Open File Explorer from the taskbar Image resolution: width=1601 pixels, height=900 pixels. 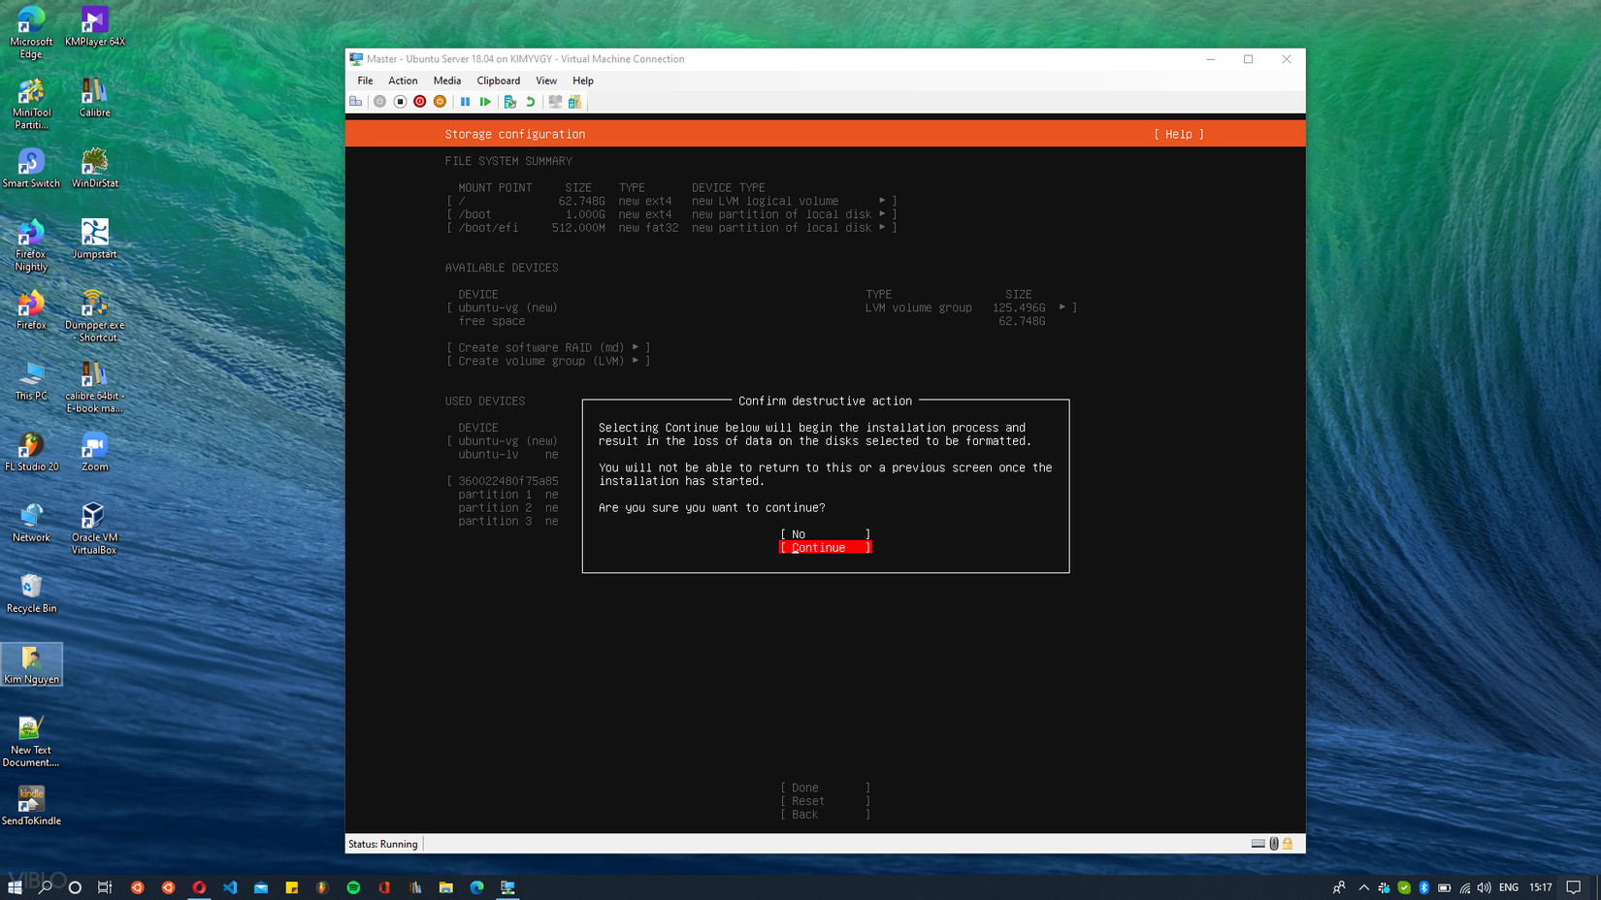tap(445, 887)
